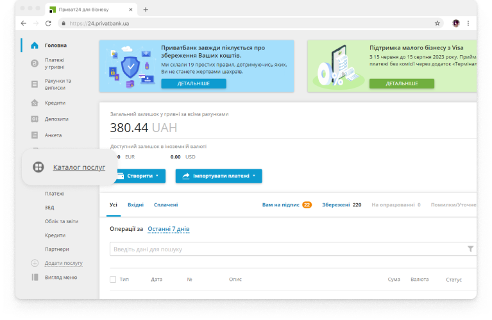Click ДЕТАЛЬНІШЕ on the blue security banner
The width and height of the screenshot is (492, 320).
tap(193, 83)
